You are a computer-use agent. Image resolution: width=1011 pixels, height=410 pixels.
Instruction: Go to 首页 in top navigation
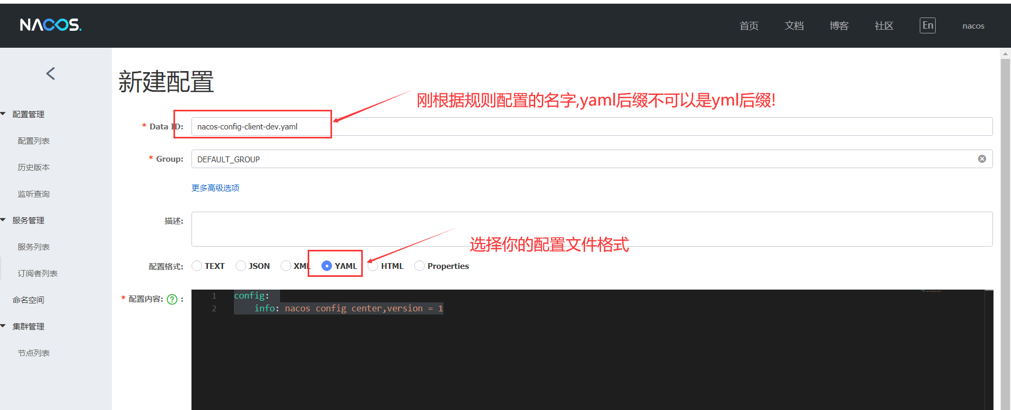749,25
